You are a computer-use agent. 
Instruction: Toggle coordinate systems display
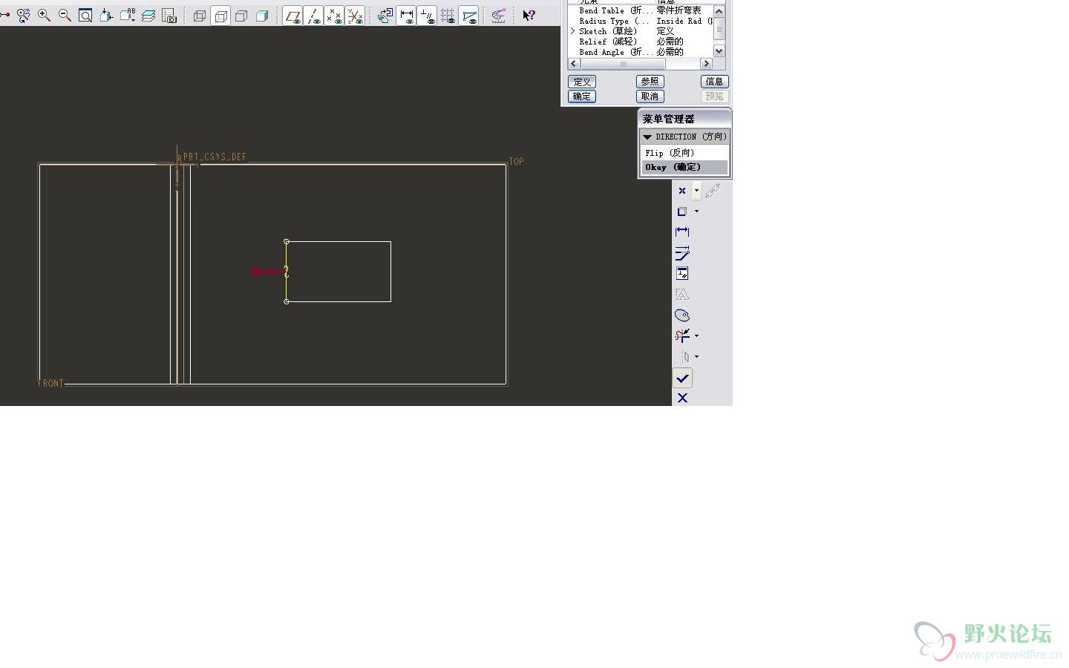point(356,16)
